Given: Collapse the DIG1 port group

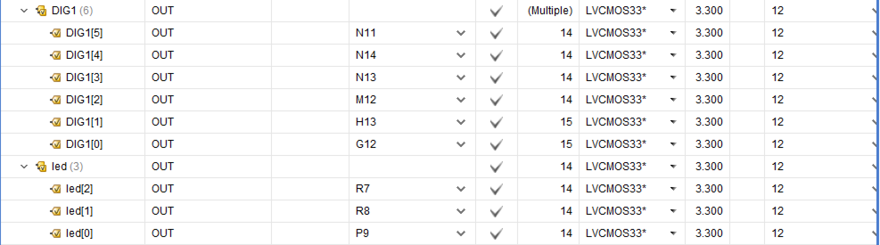Looking at the screenshot, I should [24, 11].
